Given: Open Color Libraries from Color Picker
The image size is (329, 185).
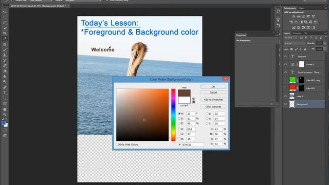Looking at the screenshot, I should click(x=213, y=107).
